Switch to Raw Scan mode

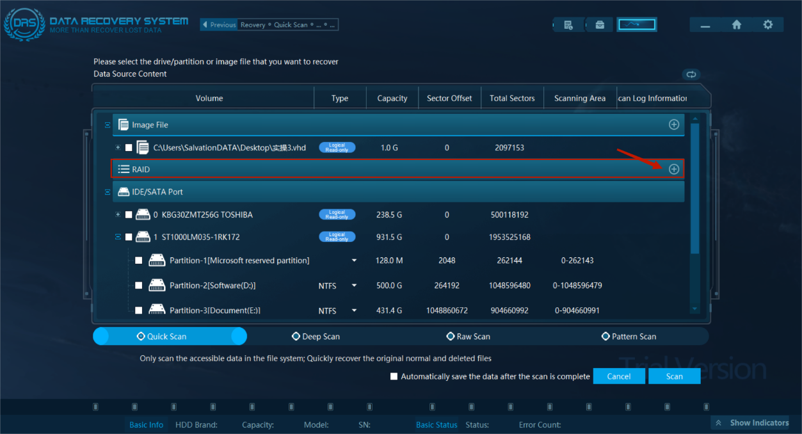468,337
